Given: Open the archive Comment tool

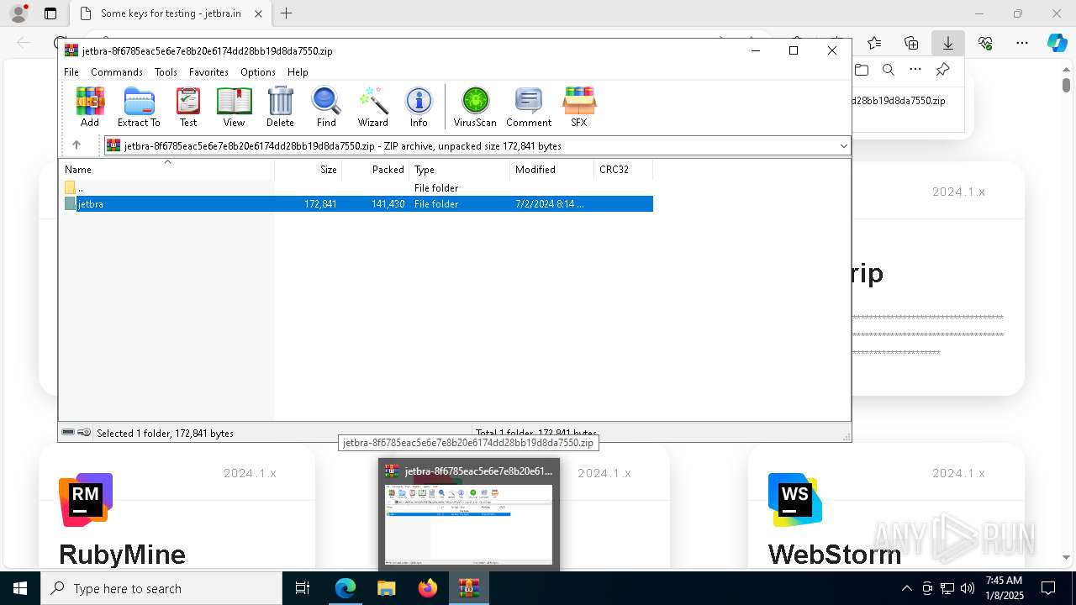Looking at the screenshot, I should [x=529, y=107].
